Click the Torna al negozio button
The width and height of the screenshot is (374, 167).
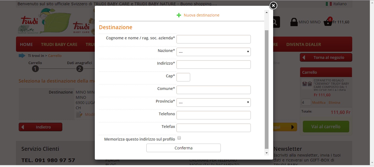(x=326, y=58)
